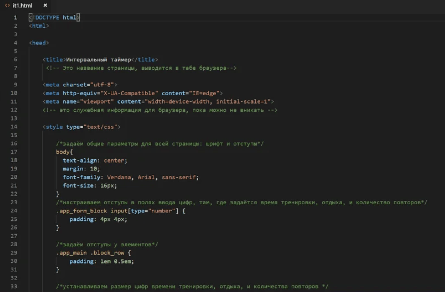445x292 pixels.
Task: Click the body selector
Action: pos(63,152)
